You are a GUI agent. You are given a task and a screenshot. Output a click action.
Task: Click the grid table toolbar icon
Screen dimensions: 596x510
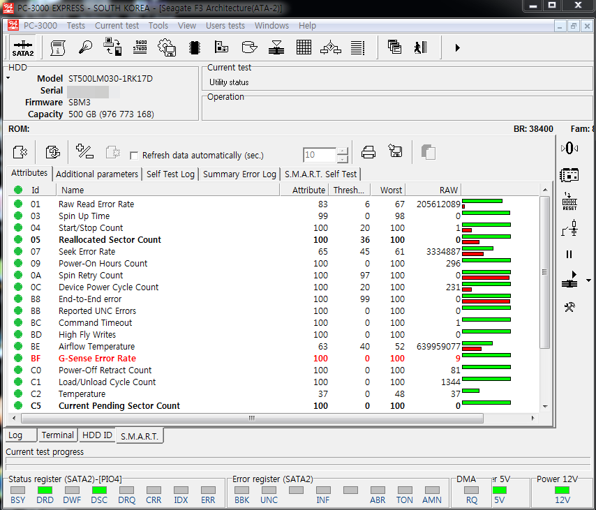point(304,48)
